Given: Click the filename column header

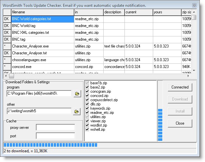Looking at the screenshot, I should (x=42, y=12).
